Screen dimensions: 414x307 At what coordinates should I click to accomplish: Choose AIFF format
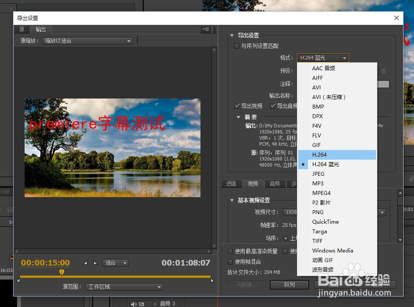[337, 78]
